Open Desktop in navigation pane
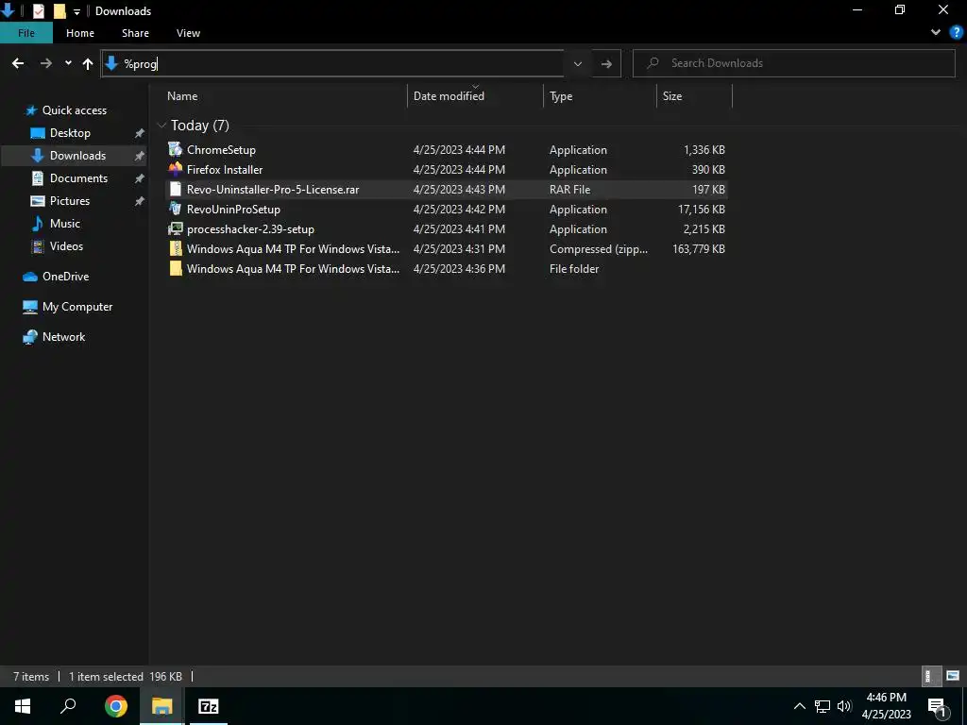The image size is (967, 725). (70, 133)
